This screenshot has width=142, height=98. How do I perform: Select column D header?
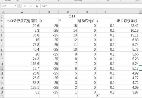(87, 12)
